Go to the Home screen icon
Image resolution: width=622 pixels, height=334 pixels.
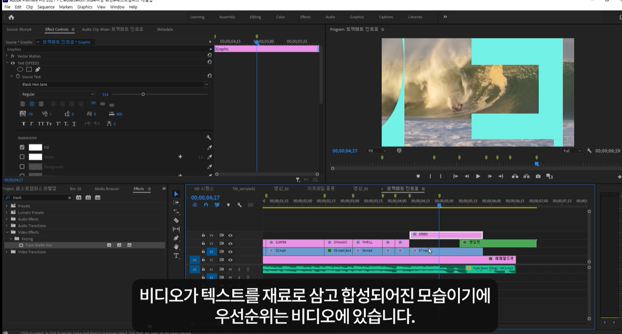[x=11, y=17]
